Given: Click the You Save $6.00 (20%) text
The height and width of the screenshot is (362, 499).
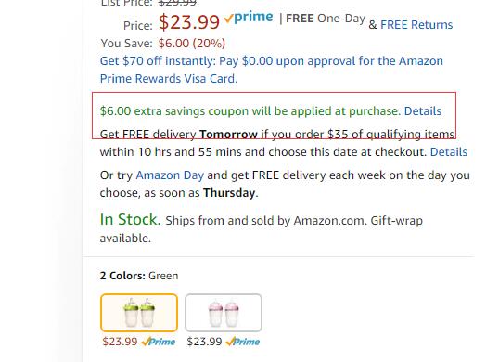Looking at the screenshot, I should pyautogui.click(x=163, y=44).
